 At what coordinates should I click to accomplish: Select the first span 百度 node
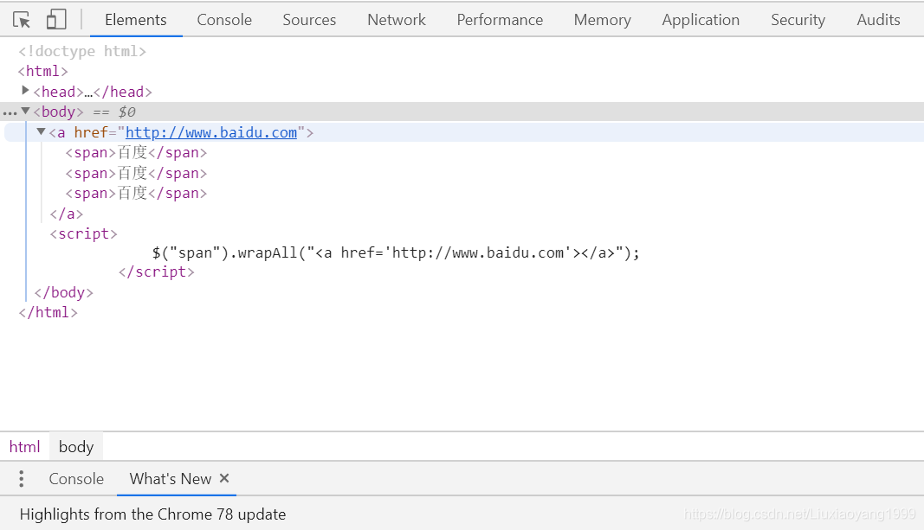click(x=136, y=153)
